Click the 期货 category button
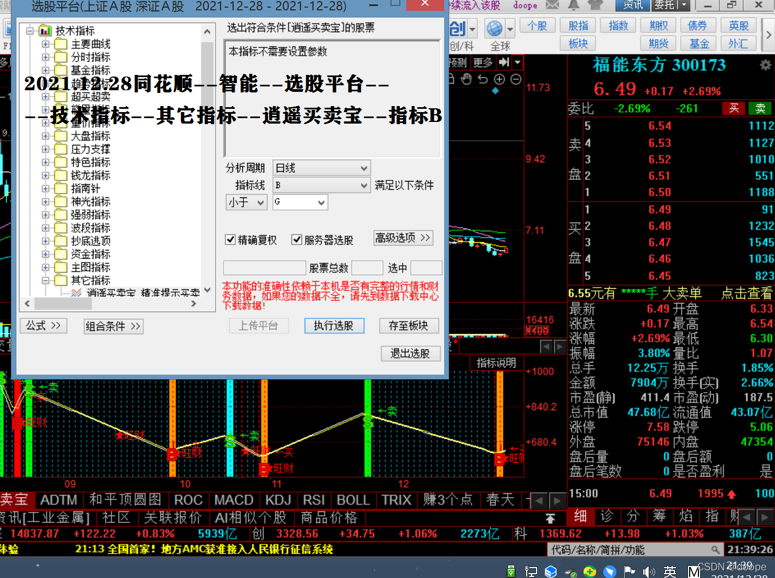 659,43
